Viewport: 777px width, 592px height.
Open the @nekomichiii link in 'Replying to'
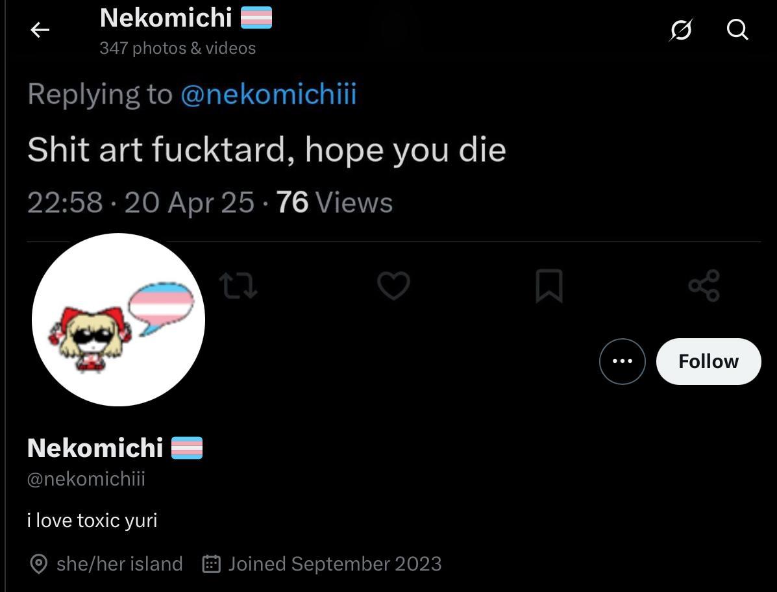[268, 95]
